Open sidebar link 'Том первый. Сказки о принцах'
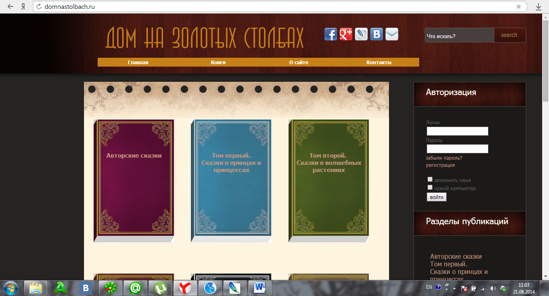 point(459,272)
